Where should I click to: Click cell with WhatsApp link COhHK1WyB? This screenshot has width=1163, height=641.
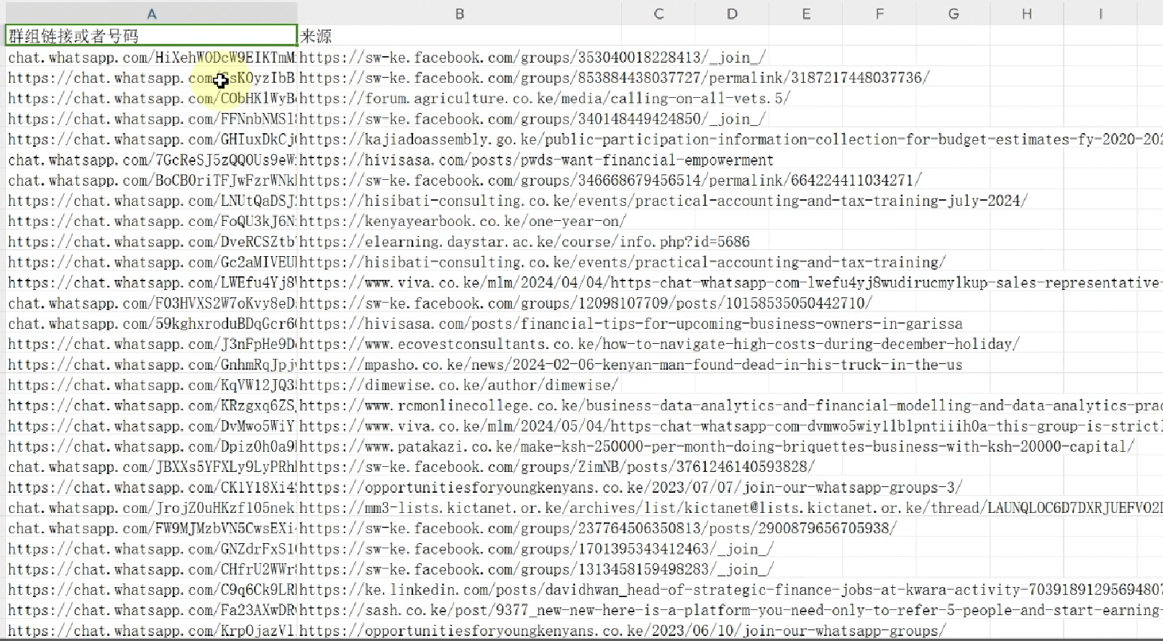[x=151, y=98]
